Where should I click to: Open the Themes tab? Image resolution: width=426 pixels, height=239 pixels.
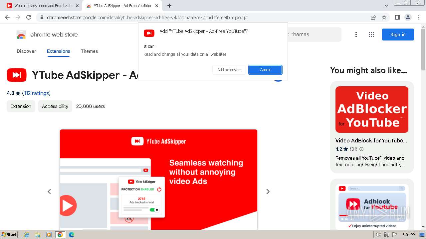(x=89, y=51)
